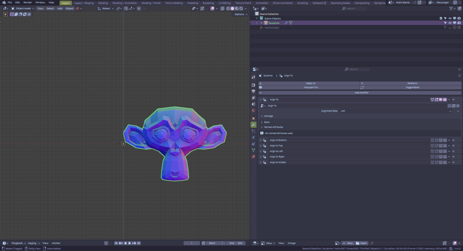Open Alignment Side dropdown showing Left
The height and width of the screenshot is (251, 463).
tap(396, 111)
